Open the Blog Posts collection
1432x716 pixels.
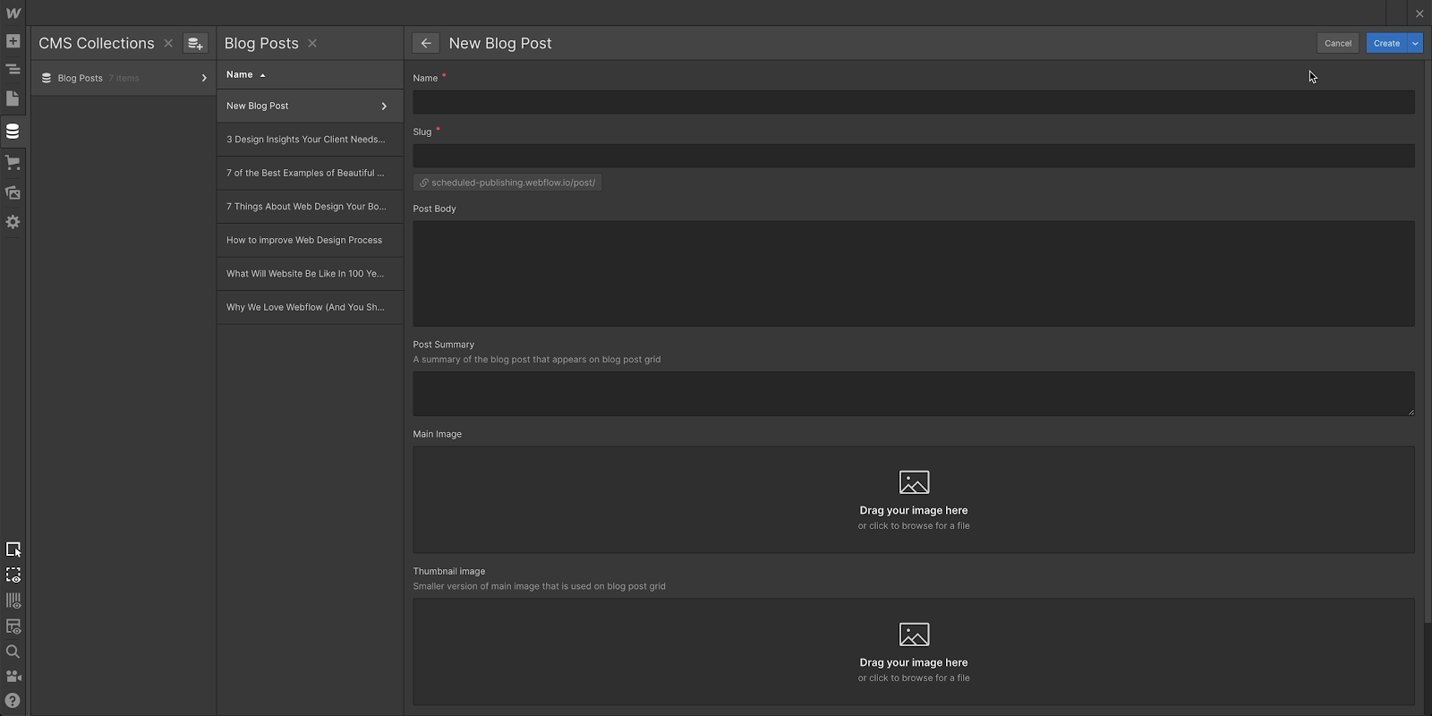tap(124, 78)
